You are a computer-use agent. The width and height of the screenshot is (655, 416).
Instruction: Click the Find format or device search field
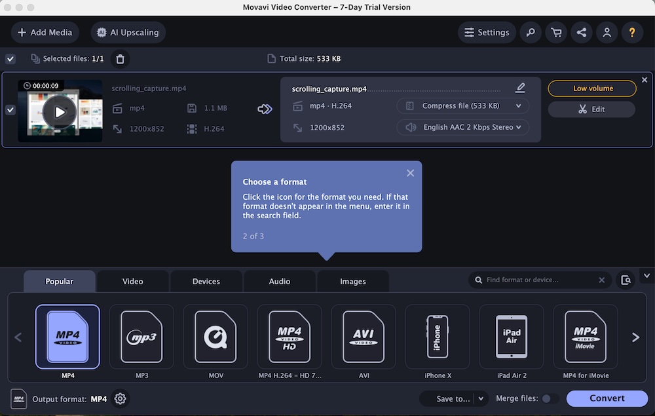point(537,280)
